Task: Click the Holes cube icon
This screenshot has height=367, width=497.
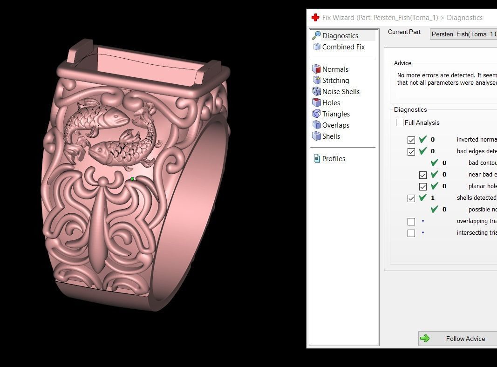Action: click(316, 102)
